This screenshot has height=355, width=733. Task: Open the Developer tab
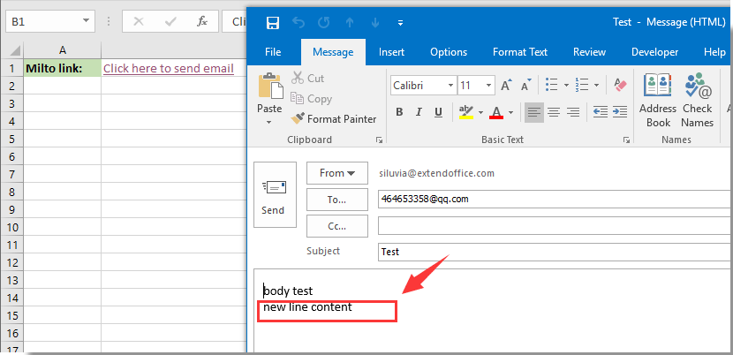click(654, 52)
